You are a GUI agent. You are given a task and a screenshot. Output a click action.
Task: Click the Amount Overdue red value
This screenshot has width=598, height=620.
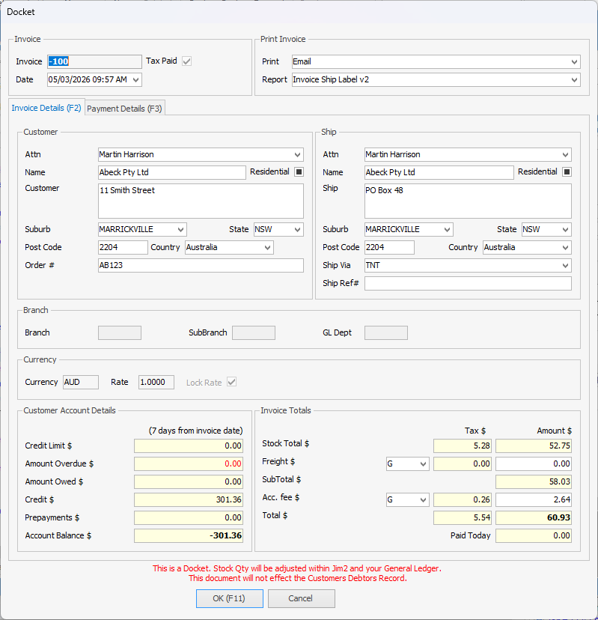click(x=189, y=464)
